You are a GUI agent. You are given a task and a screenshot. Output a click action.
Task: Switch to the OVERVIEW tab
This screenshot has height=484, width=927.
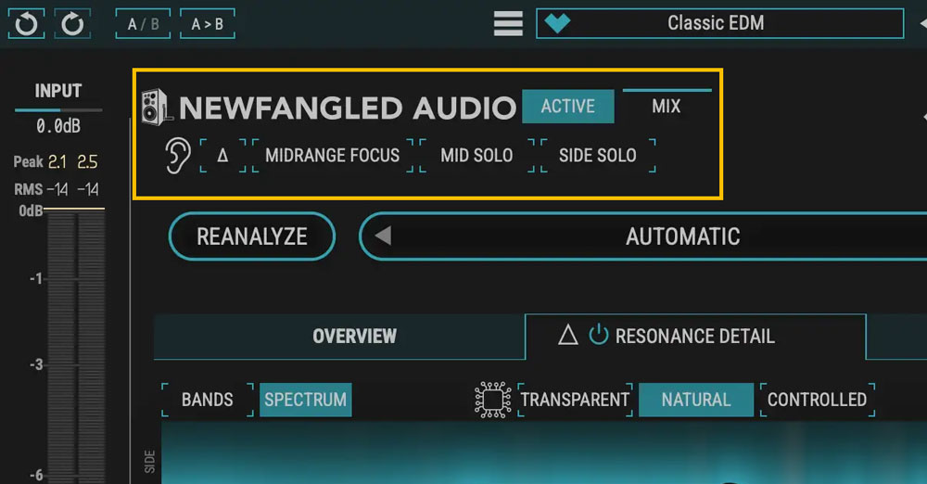(339, 336)
